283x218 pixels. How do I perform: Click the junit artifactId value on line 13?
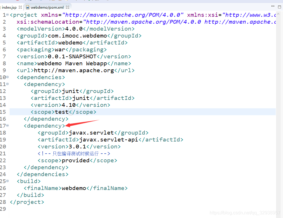click(x=81, y=98)
